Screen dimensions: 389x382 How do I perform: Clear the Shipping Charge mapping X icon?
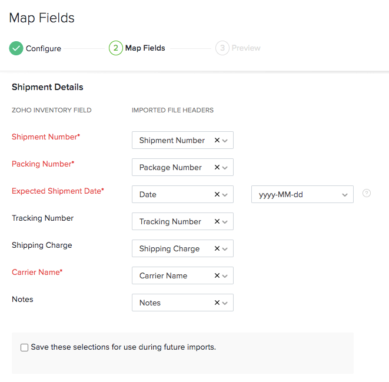pos(217,249)
